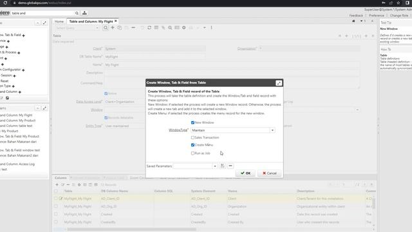This screenshot has width=412, height=232.
Task: Click the DB Column Name header
Action: click(x=115, y=191)
